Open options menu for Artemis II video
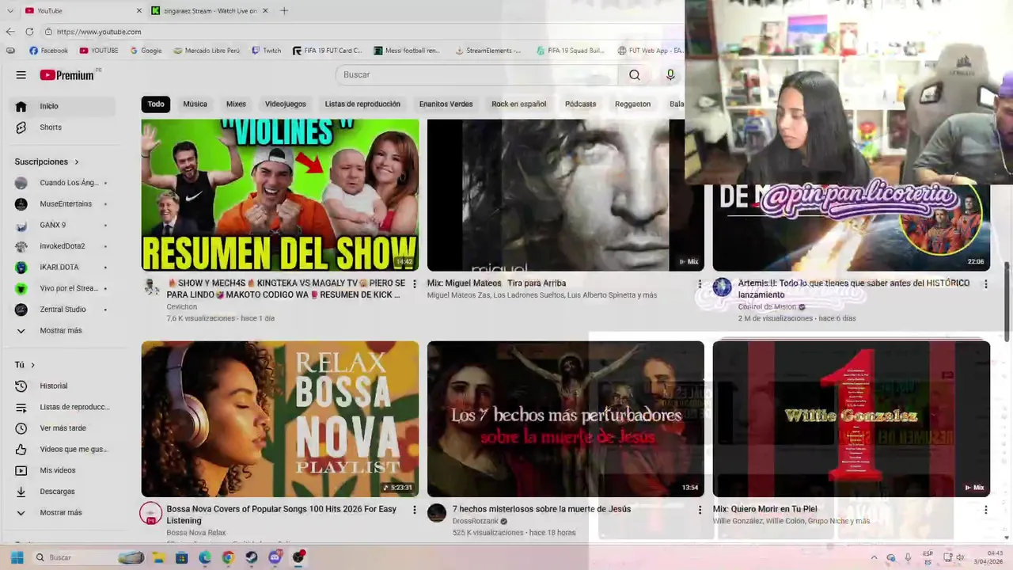Screen dimensions: 1013x570 [985, 283]
